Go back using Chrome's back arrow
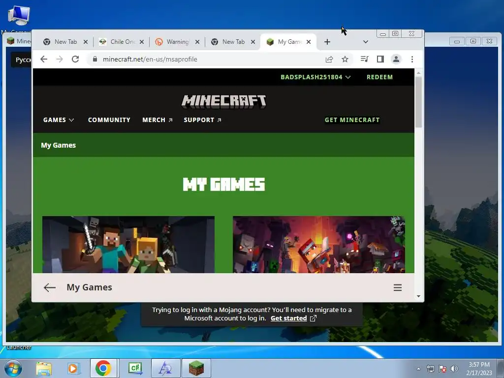This screenshot has height=378, width=504. (x=44, y=59)
